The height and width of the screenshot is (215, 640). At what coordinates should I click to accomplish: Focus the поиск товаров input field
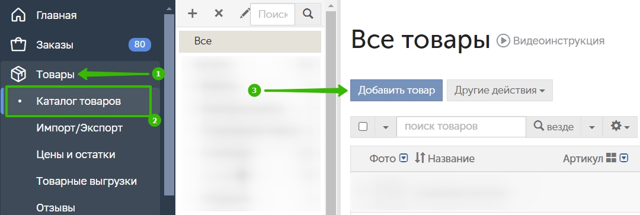coord(461,127)
